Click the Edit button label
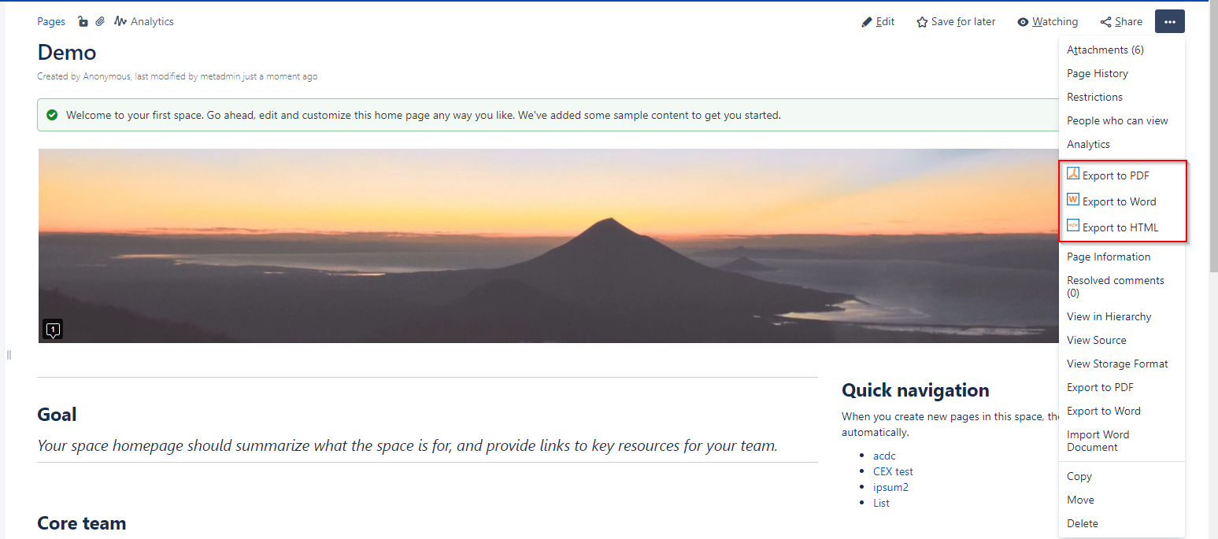 point(885,22)
